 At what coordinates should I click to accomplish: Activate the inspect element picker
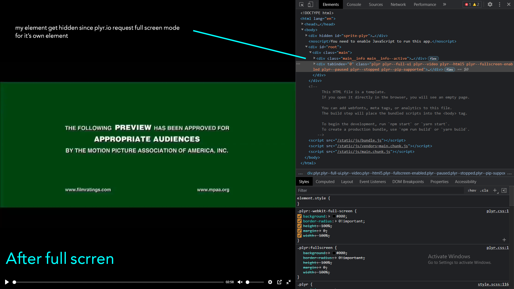pyautogui.click(x=301, y=5)
